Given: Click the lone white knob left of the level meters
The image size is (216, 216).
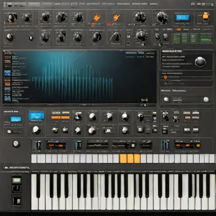Looking at the screenshot, I should click(16, 144).
